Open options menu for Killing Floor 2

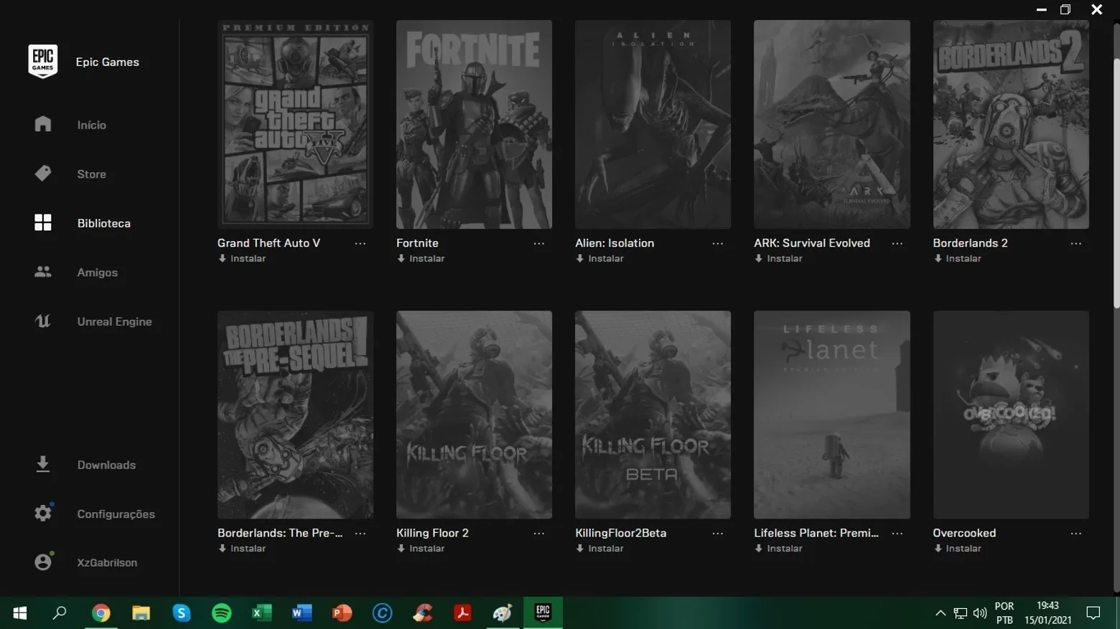[x=539, y=534]
